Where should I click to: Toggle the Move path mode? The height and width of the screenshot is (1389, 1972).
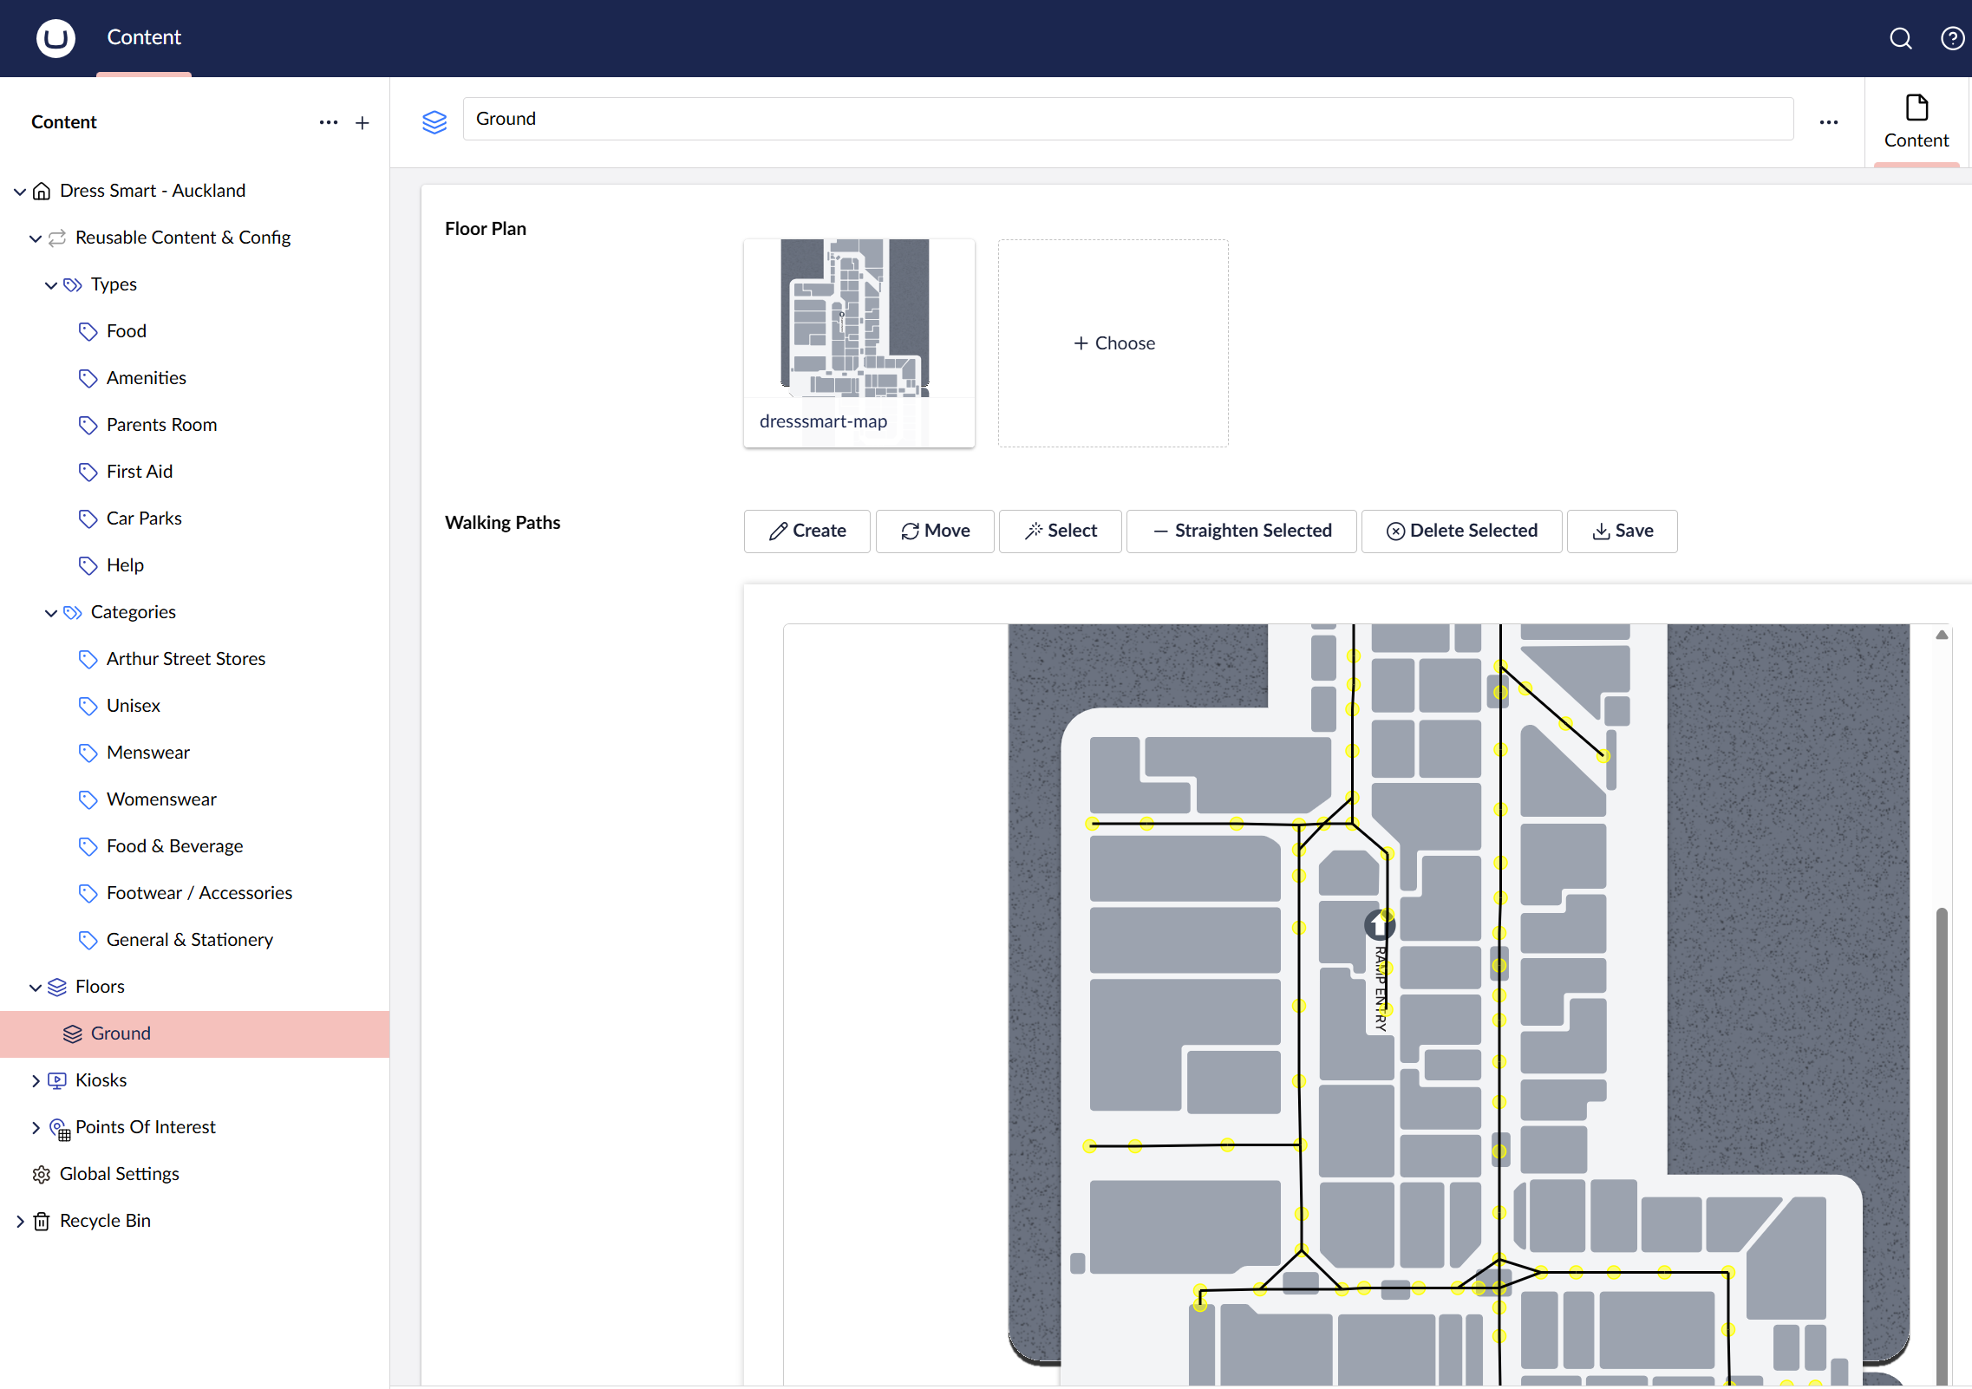(x=935, y=531)
